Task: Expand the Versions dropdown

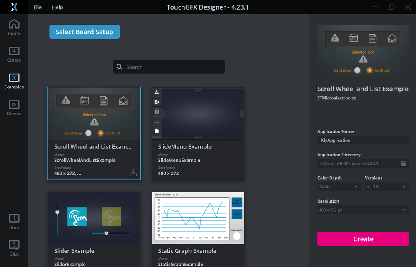Action: pos(386,187)
